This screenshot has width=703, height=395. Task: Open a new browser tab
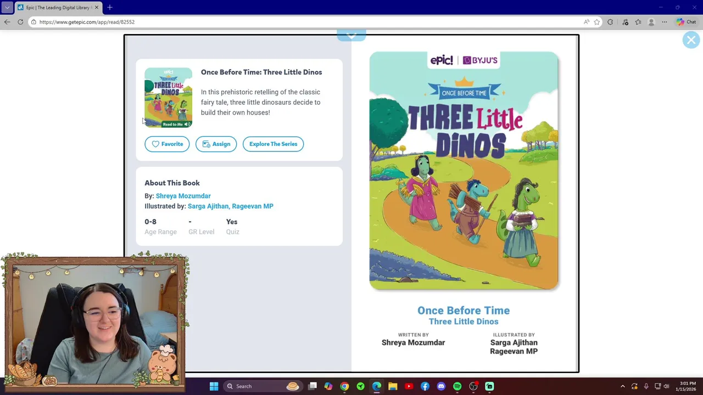tap(110, 8)
